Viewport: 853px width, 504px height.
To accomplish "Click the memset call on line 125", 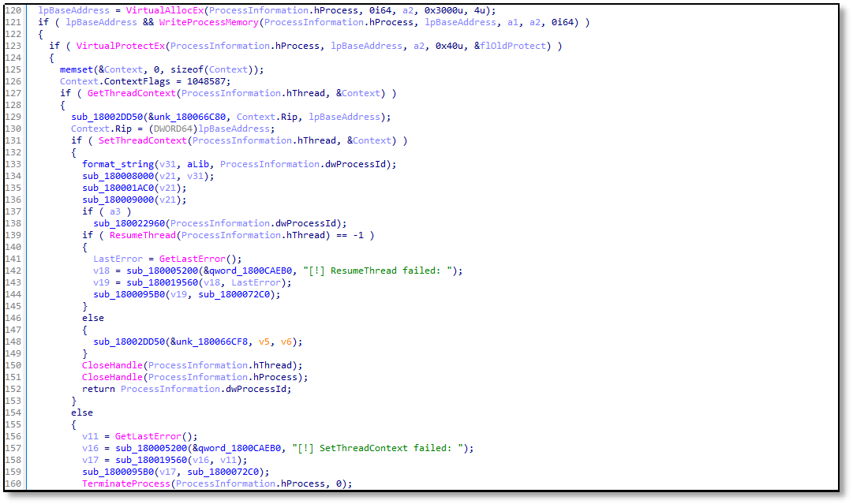I will (x=77, y=69).
